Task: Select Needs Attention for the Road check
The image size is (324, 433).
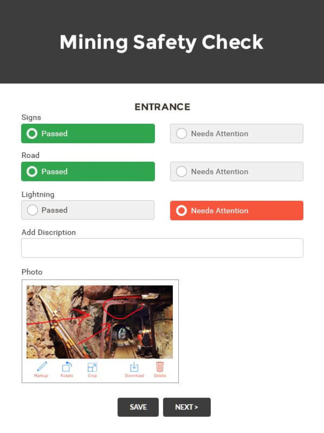Action: click(236, 171)
